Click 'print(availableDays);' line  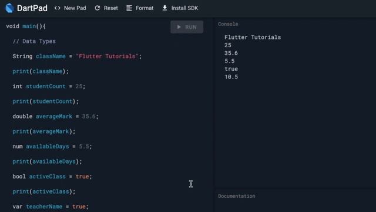(47, 161)
